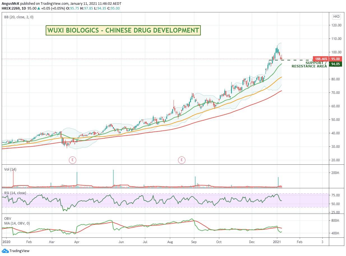Click the HKEX:2269, 1D symbol text
This screenshot has width=346, height=256.
(x=13, y=8)
